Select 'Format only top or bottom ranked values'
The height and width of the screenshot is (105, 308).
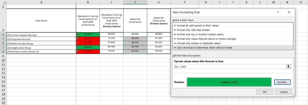click(x=233, y=34)
